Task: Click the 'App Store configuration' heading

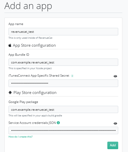Action: coord(34,45)
